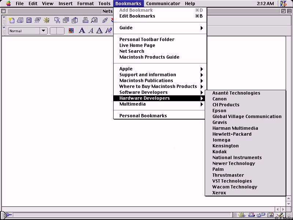
Task: Click the Print icon in toolbar
Action: (85, 20)
